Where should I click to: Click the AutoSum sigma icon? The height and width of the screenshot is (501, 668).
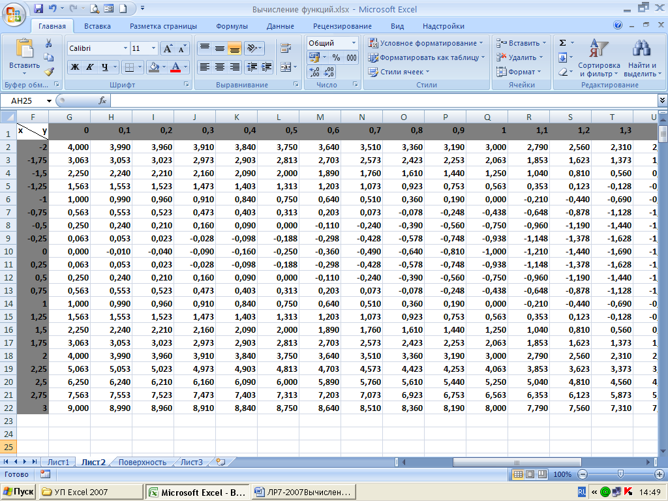[563, 42]
